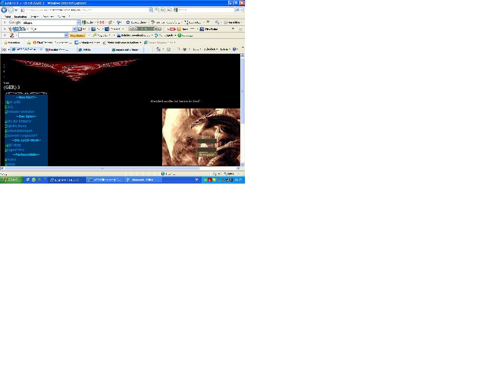Click the Help question mark icon
Image resolution: width=490 pixels, height=367 pixels.
[x=234, y=49]
